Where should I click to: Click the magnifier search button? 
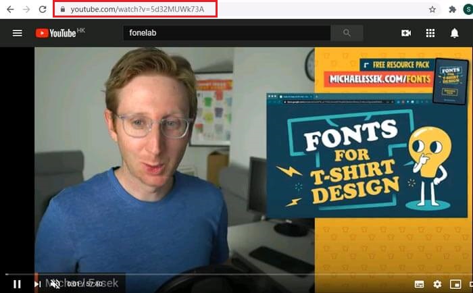pyautogui.click(x=347, y=33)
